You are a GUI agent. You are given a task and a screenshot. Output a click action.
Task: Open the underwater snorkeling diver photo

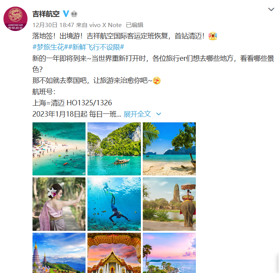[114, 204]
